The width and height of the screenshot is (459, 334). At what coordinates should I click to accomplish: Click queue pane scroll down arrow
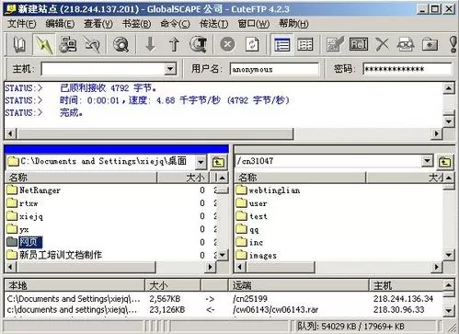(448, 310)
